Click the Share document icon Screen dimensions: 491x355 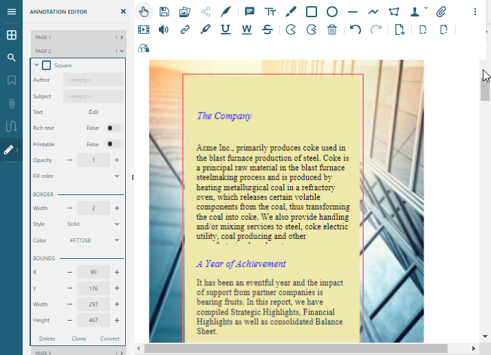click(x=206, y=12)
